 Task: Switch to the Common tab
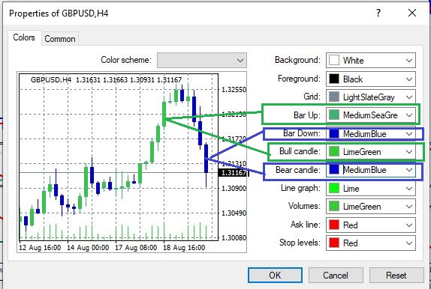(x=60, y=39)
